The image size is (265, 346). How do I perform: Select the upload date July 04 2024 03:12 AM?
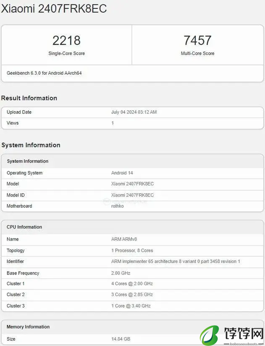134,112
